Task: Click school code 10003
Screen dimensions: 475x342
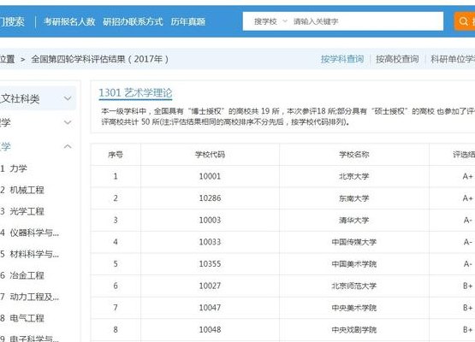Action: [210, 220]
